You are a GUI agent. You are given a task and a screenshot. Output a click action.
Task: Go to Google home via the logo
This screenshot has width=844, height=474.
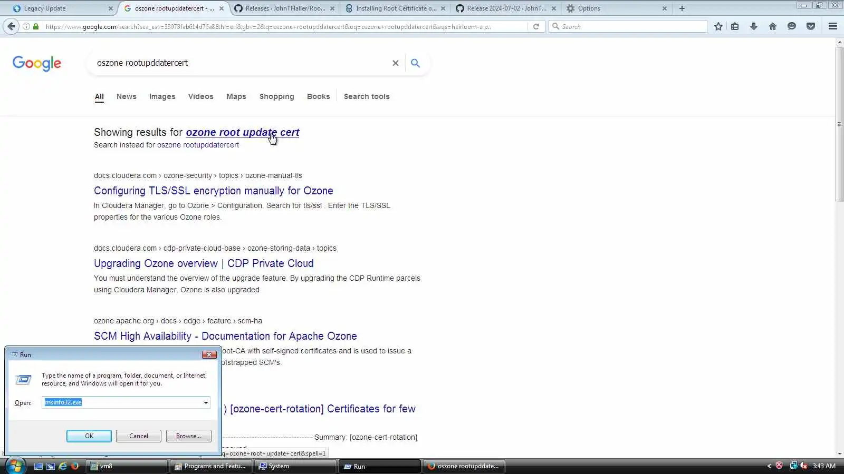pyautogui.click(x=37, y=63)
